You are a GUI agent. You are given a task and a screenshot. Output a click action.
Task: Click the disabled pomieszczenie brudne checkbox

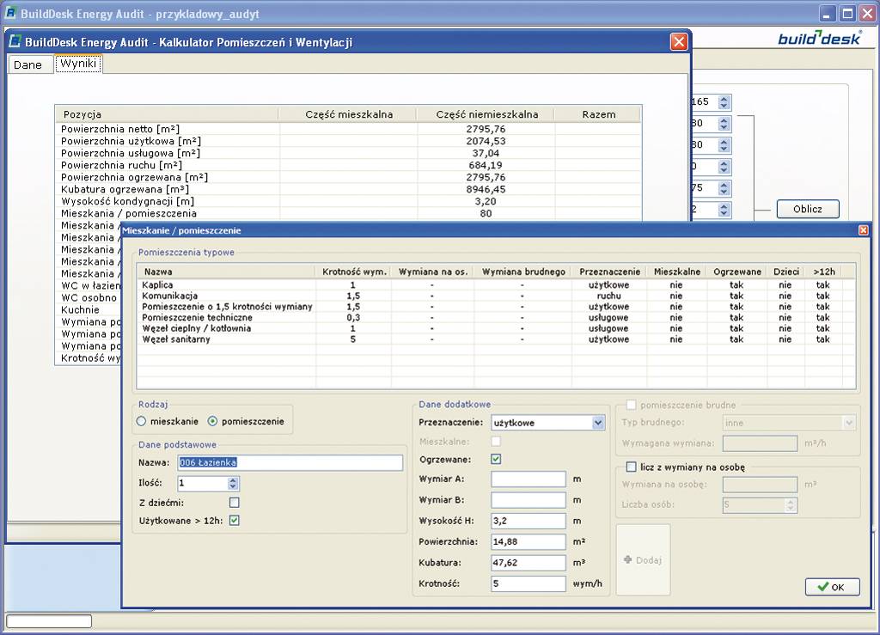[x=632, y=405]
